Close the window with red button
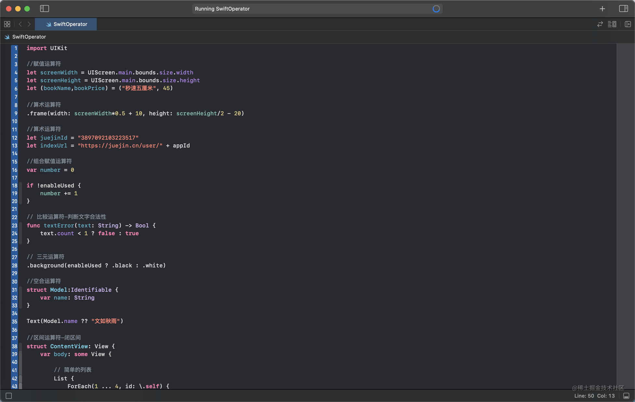This screenshot has height=402, width=635. [9, 9]
